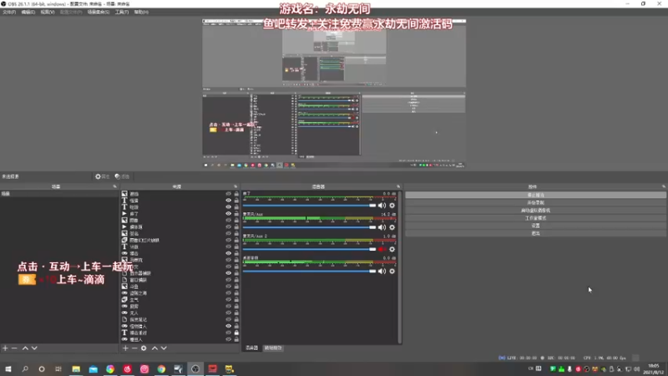This screenshot has width=668, height=376.
Task: Click the mixer panel vertical scrollbar
Action: [400, 267]
